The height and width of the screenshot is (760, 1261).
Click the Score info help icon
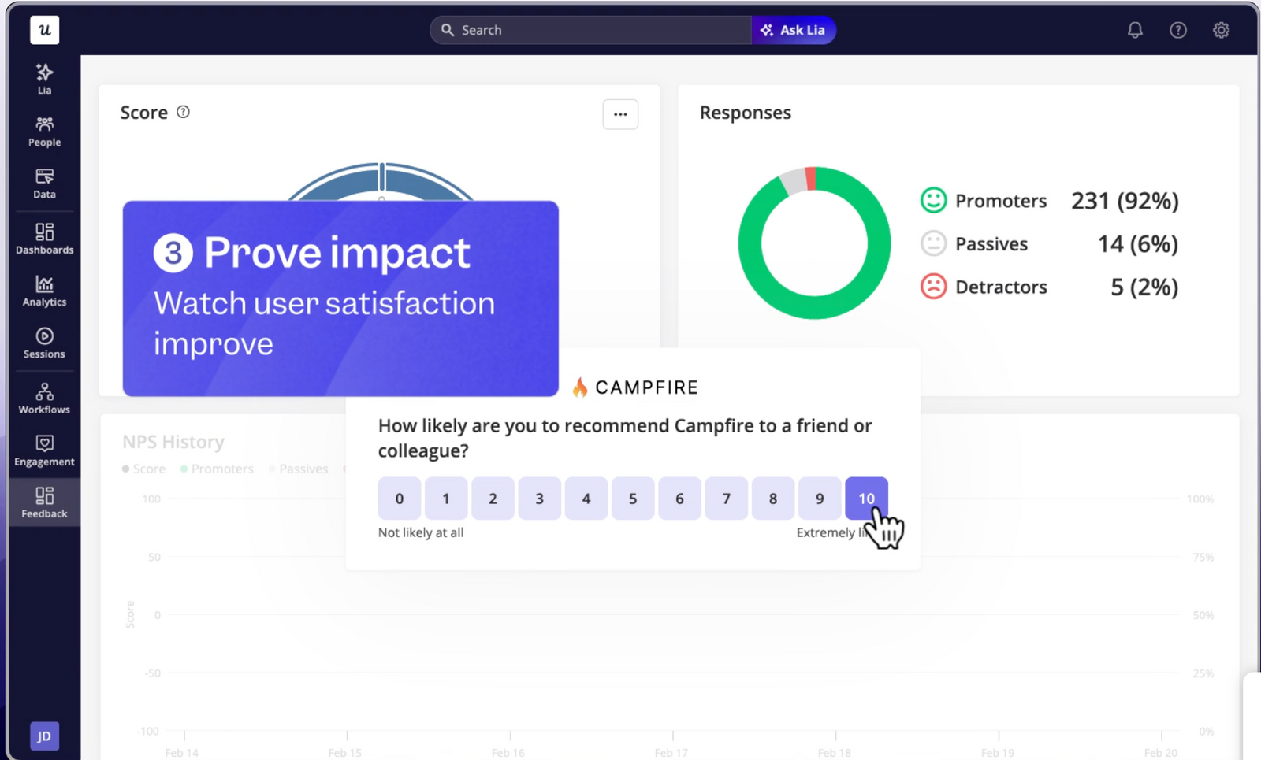click(184, 112)
